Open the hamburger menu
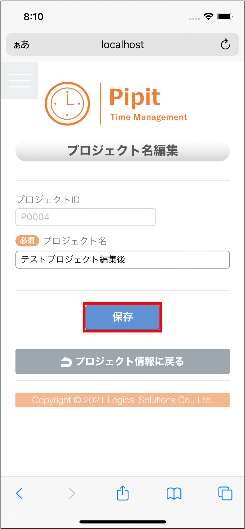This screenshot has height=529, width=245. pyautogui.click(x=20, y=81)
